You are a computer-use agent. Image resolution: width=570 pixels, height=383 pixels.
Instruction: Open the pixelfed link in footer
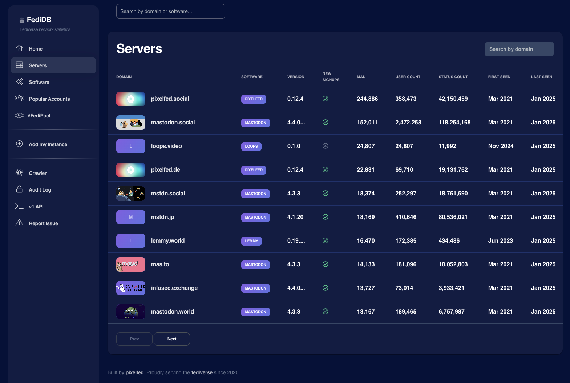click(x=135, y=372)
